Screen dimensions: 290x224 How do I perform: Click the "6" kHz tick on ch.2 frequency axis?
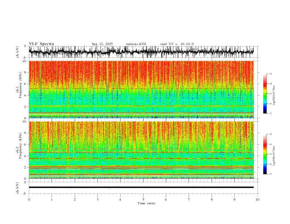coord(26,145)
